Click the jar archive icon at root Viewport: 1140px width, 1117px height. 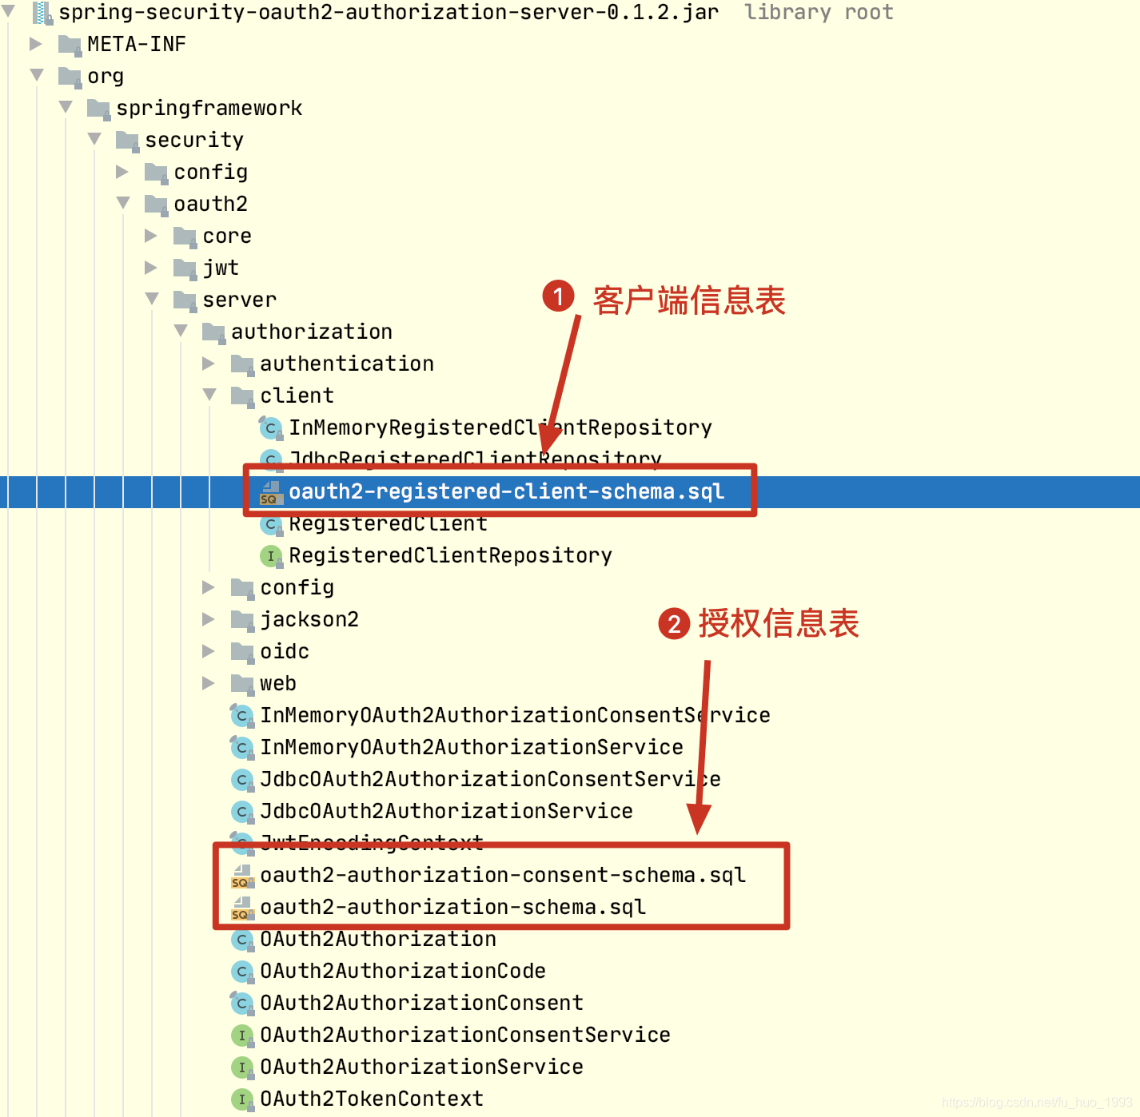[x=42, y=12]
